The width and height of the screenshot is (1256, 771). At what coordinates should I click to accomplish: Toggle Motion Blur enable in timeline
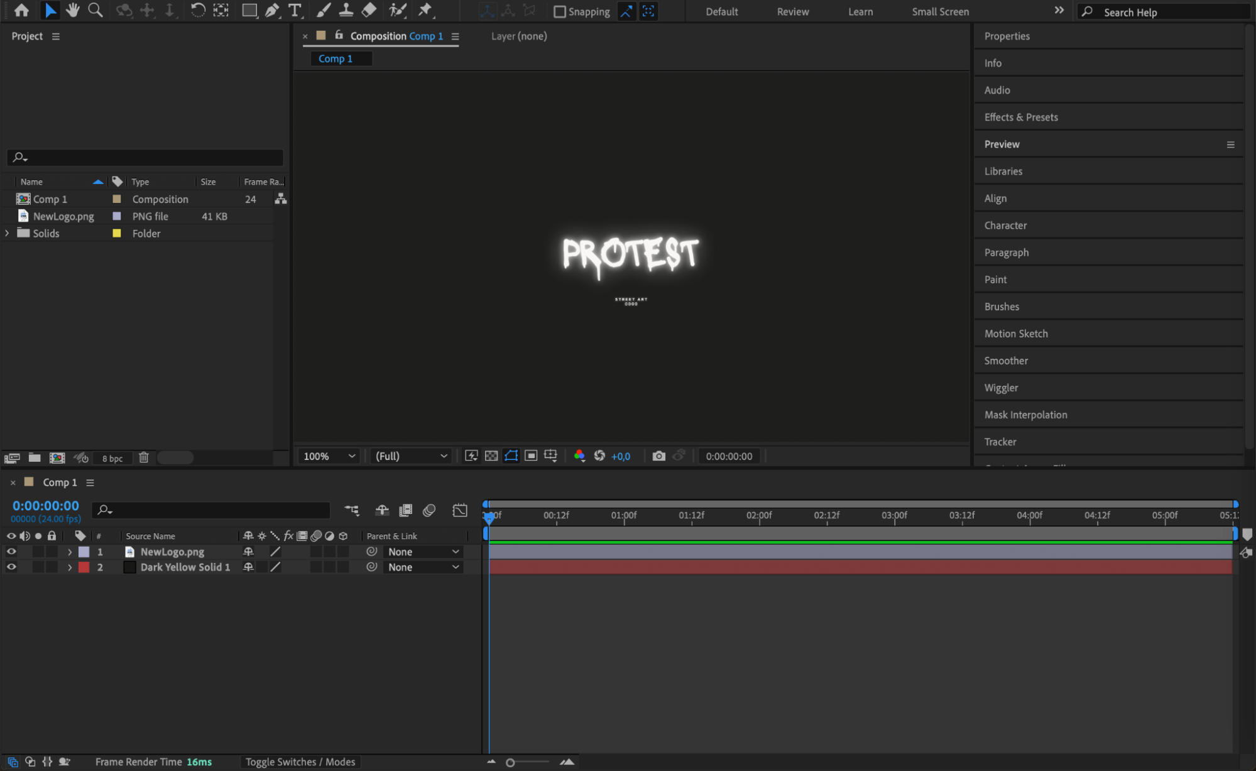click(x=429, y=510)
